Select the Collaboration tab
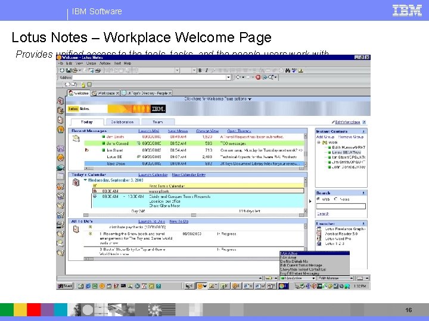This screenshot has width=429, height=321. point(122,122)
